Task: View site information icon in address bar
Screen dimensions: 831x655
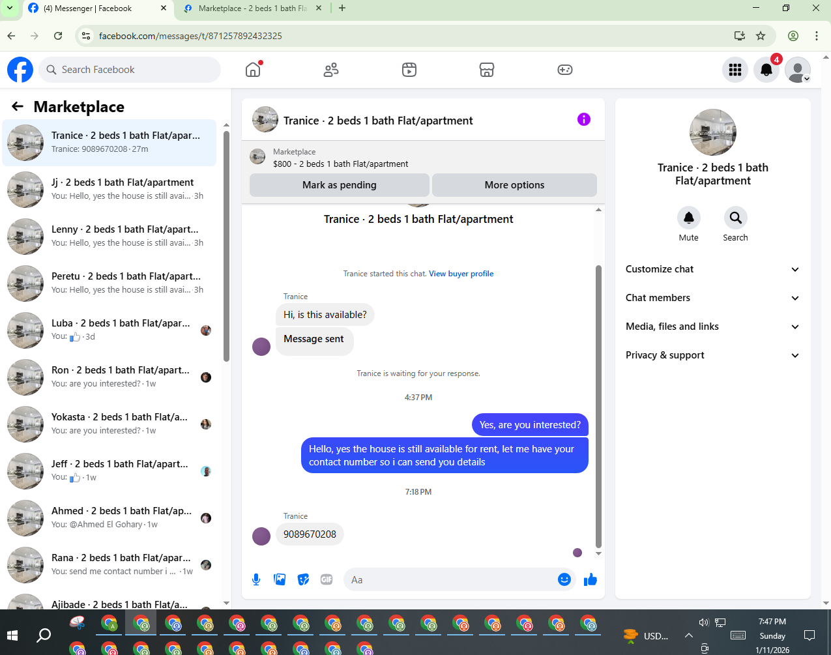Action: point(86,36)
